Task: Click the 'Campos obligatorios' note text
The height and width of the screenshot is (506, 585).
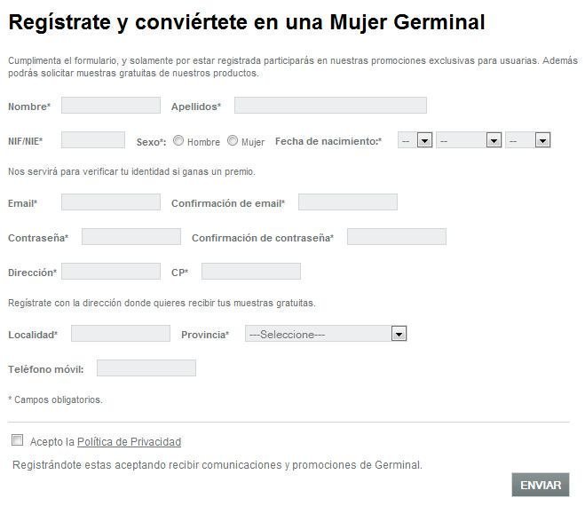Action: point(55,399)
